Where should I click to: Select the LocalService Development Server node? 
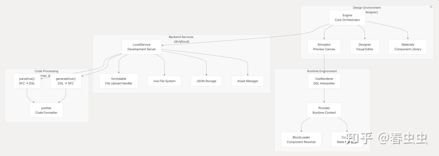(141, 47)
